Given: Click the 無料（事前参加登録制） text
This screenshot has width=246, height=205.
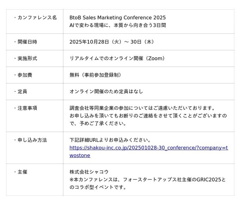Looking at the screenshot, I should point(95,75).
